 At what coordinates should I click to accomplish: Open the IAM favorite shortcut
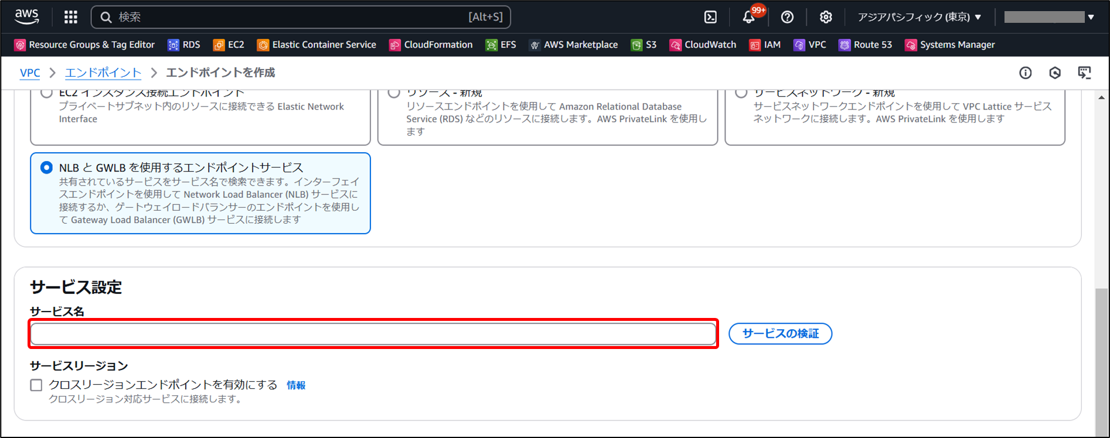click(765, 45)
